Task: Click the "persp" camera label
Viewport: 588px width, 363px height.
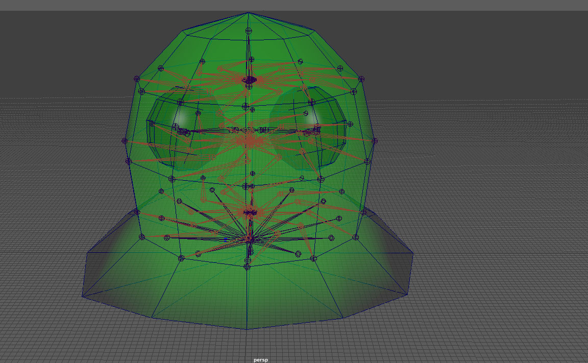Action: click(x=261, y=359)
